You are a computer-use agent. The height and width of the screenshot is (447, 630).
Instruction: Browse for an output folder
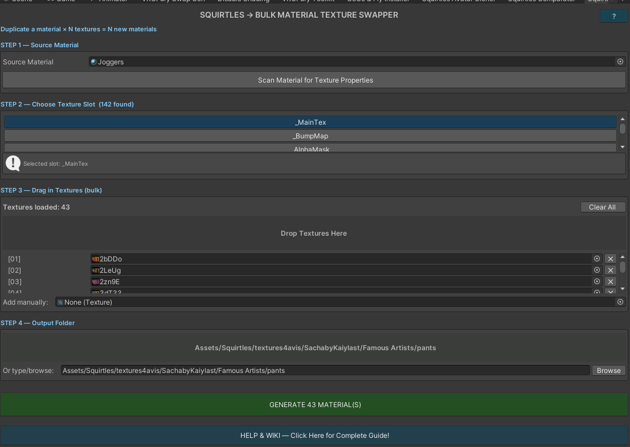click(608, 370)
